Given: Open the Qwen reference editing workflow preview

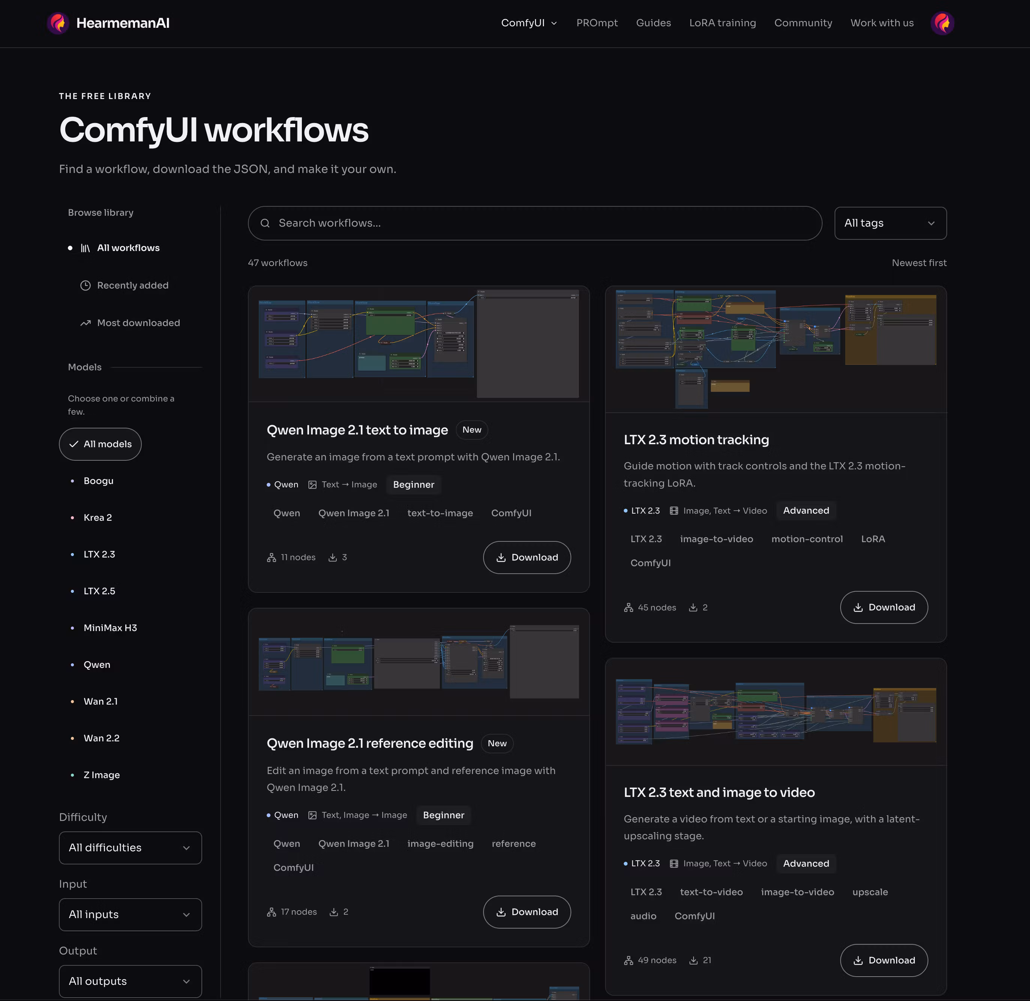Looking at the screenshot, I should (419, 663).
